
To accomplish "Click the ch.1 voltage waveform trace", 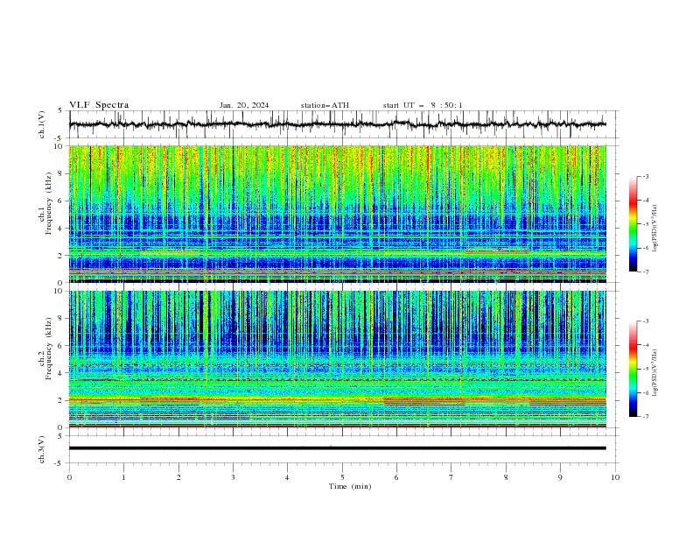I will click(x=337, y=124).
